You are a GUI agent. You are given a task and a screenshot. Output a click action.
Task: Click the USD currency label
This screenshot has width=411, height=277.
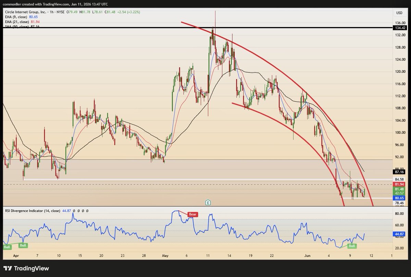[399, 13]
